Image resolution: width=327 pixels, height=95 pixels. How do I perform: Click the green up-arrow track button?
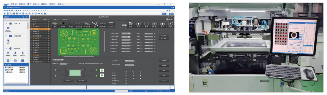(102, 70)
